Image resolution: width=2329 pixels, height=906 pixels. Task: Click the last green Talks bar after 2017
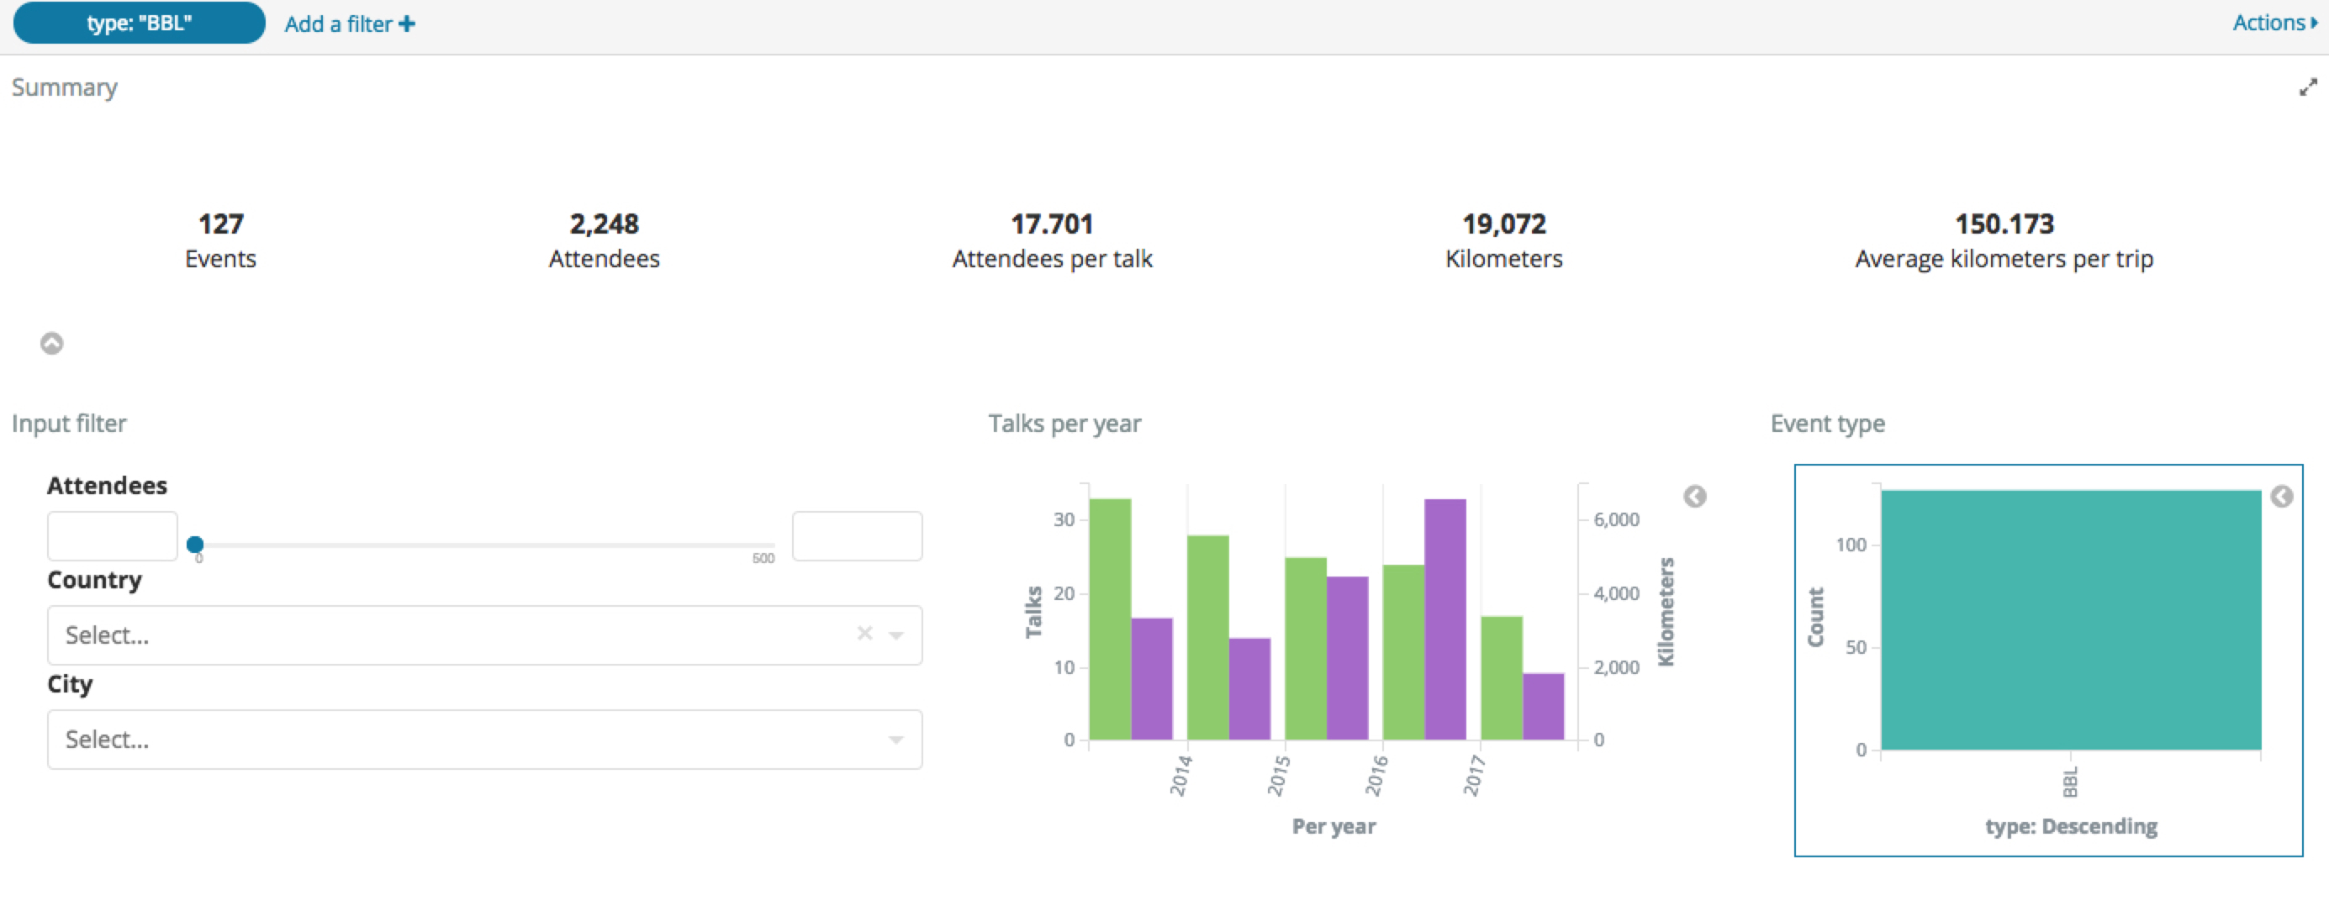[1502, 678]
